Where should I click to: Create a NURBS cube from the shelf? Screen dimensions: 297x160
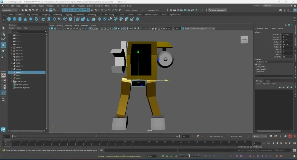[x=14, y=19]
